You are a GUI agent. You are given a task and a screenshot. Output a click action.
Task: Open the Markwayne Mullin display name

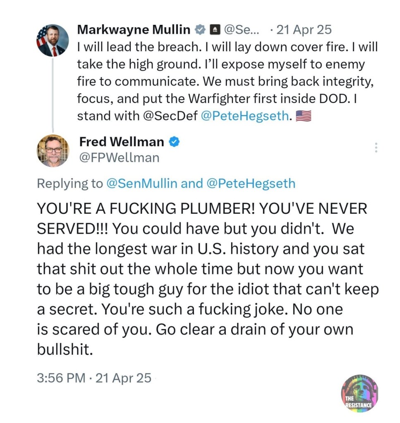(x=134, y=30)
